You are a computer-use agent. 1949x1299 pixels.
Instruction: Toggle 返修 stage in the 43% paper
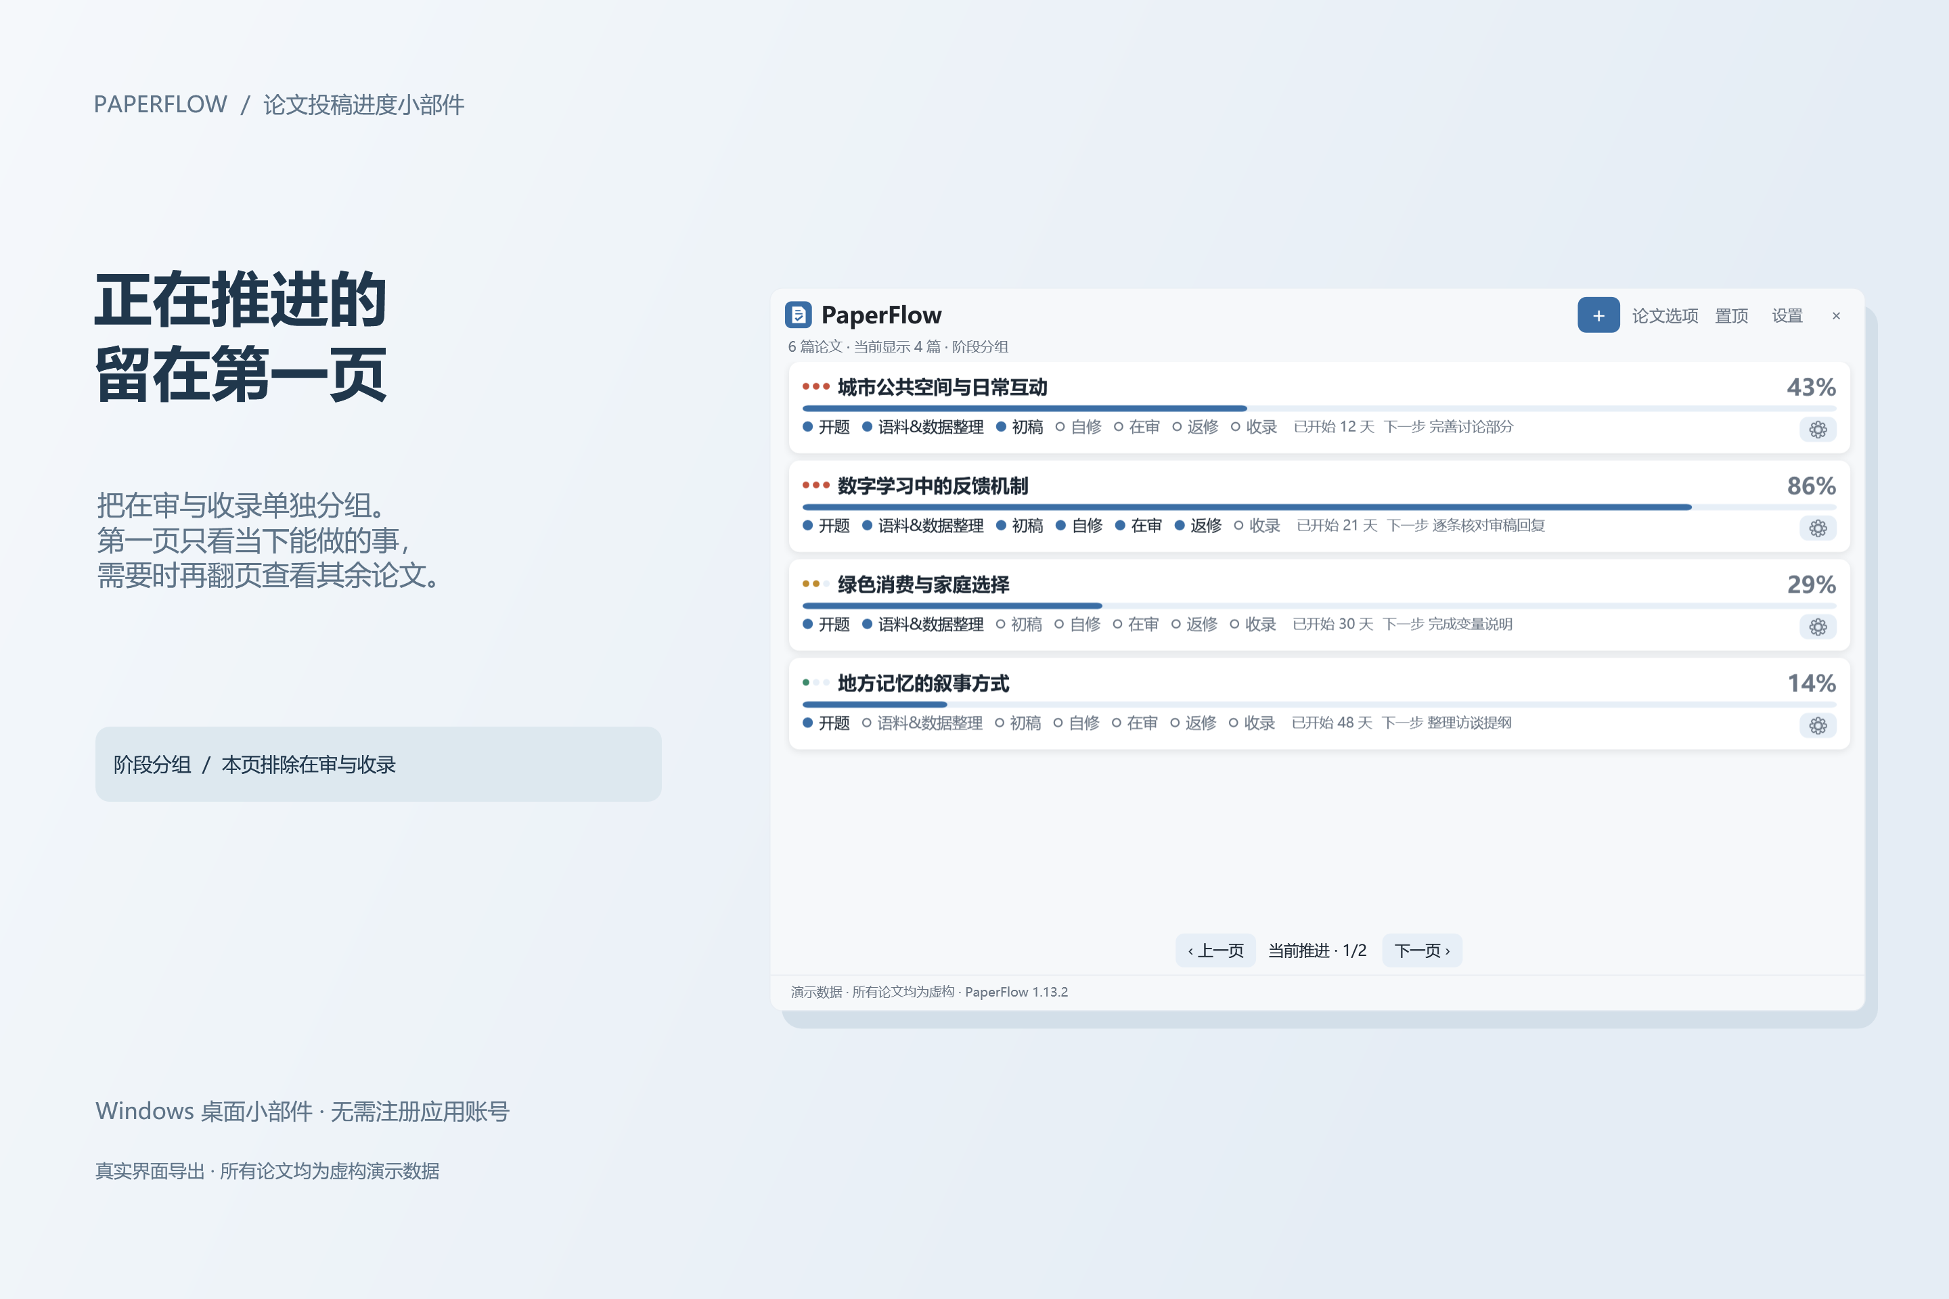pos(1195,427)
